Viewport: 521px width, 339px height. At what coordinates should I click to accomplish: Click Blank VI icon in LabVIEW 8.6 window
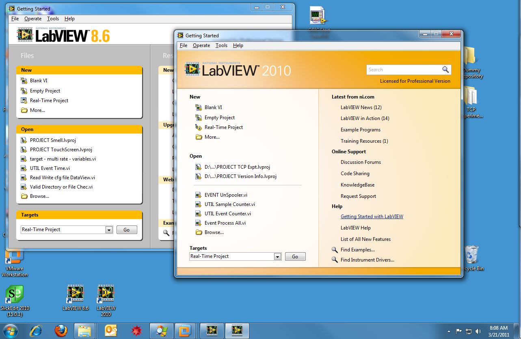point(24,81)
